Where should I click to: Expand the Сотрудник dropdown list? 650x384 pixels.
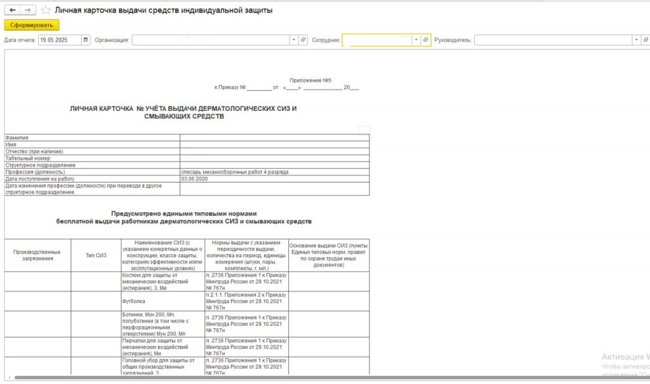coord(416,40)
